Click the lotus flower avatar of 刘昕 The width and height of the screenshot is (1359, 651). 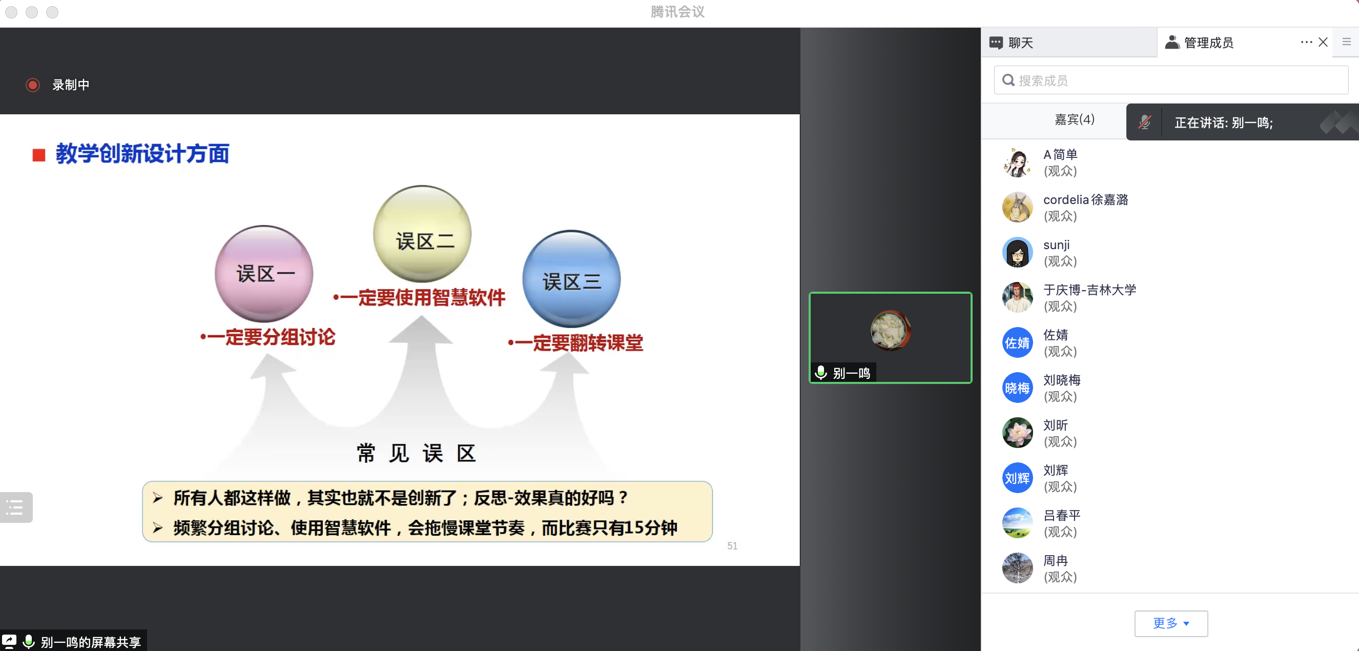[1017, 433]
